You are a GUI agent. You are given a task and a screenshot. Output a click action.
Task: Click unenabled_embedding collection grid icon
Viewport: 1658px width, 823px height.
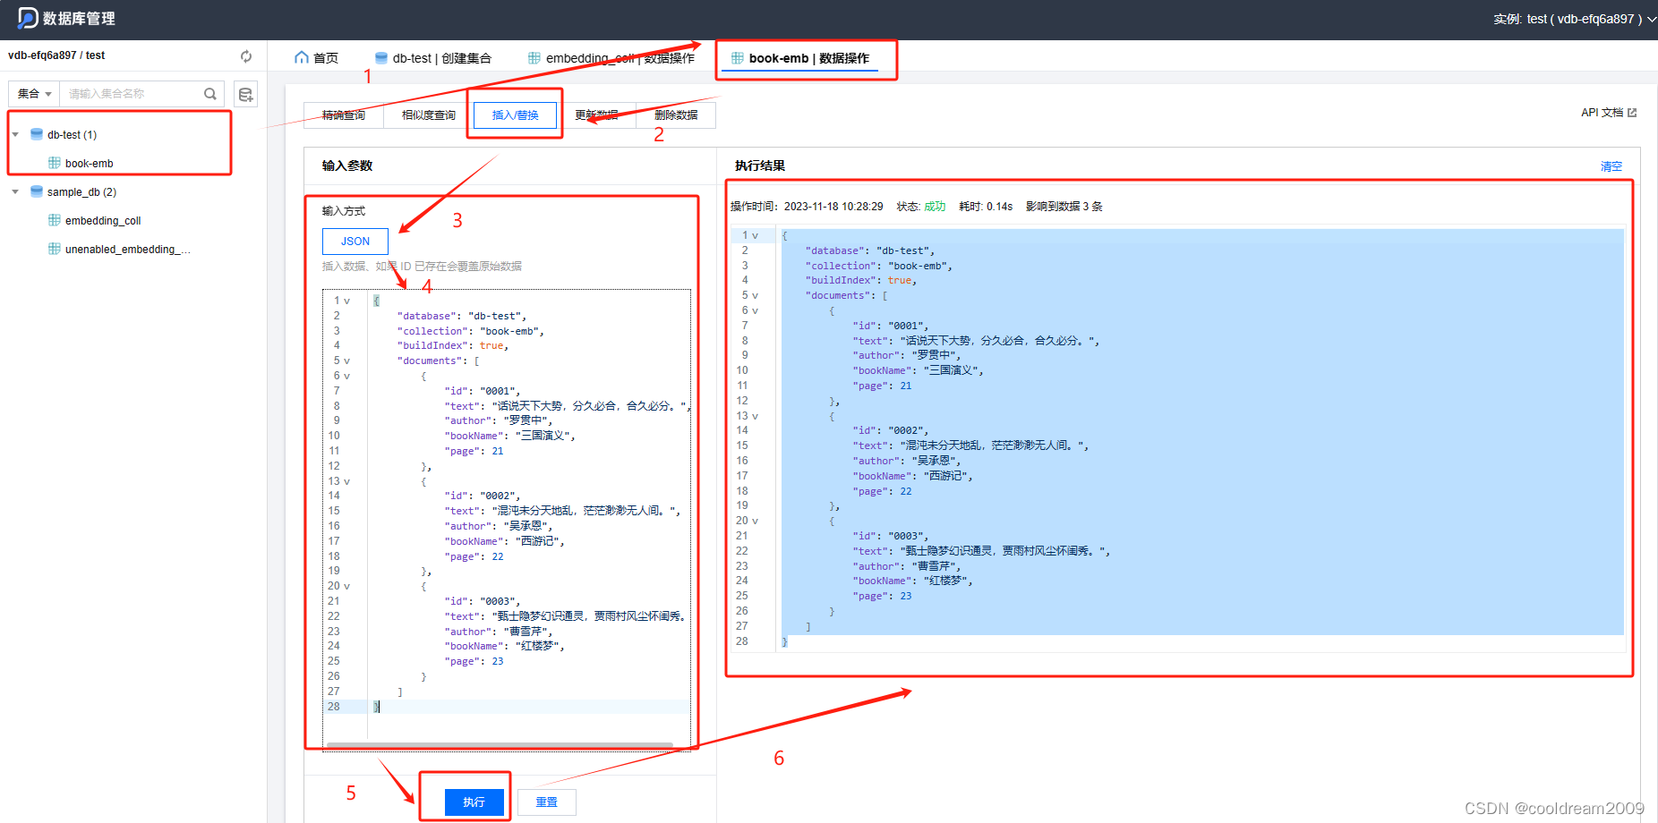point(55,249)
